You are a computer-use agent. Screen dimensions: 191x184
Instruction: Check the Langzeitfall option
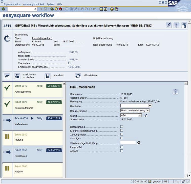tap(122, 147)
